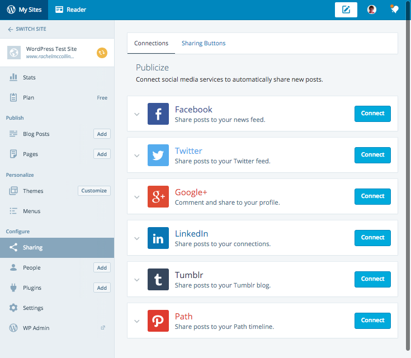Screen dimensions: 411x358
Task: Click the Stats bar chart icon
Action: 13,77
